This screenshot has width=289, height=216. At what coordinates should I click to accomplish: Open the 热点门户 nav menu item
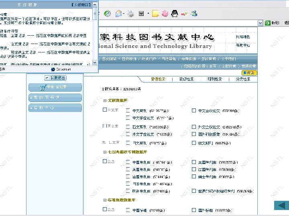click(x=149, y=59)
